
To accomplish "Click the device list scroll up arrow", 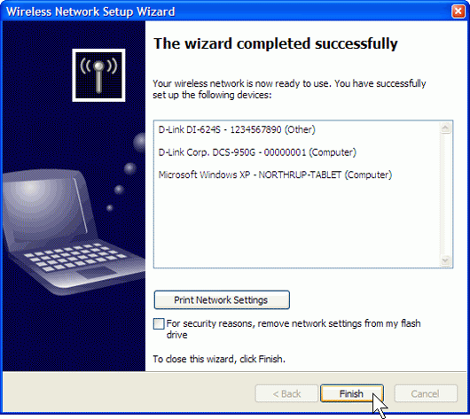I will click(445, 128).
